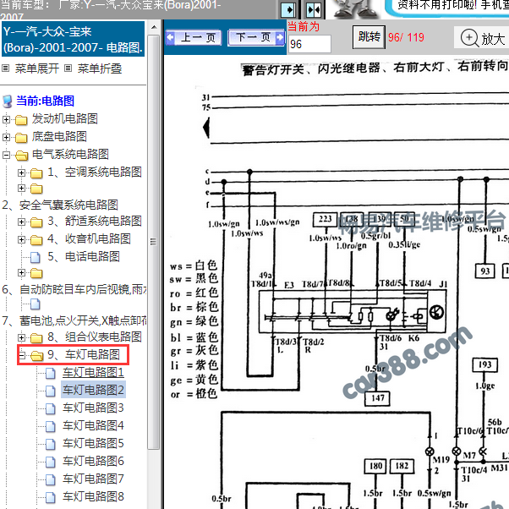The image size is (509, 509).
Task: Go to previous page (上一页)
Action: coord(194,38)
